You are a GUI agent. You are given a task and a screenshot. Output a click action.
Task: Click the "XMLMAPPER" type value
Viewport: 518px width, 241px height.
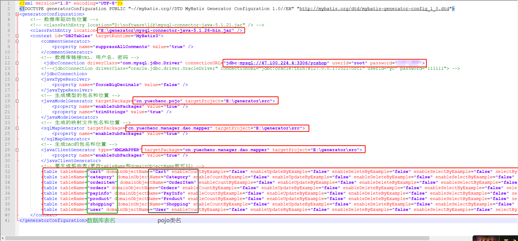(127, 150)
